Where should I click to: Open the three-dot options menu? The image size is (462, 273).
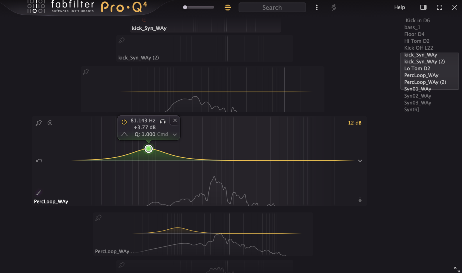tap(317, 7)
